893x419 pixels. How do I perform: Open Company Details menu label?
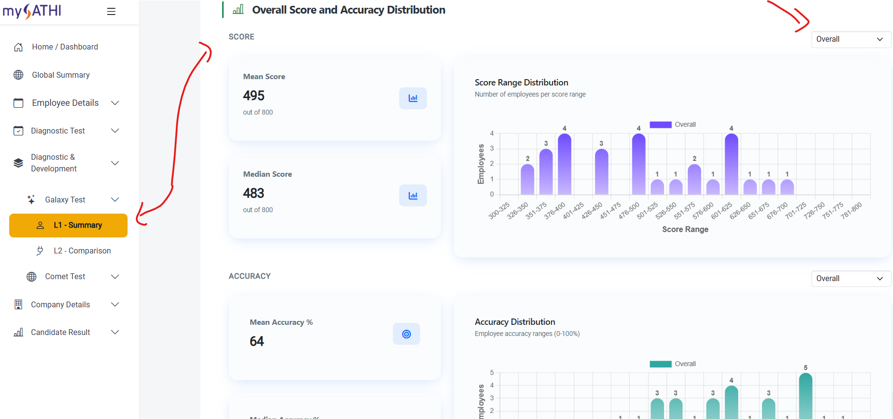60,304
